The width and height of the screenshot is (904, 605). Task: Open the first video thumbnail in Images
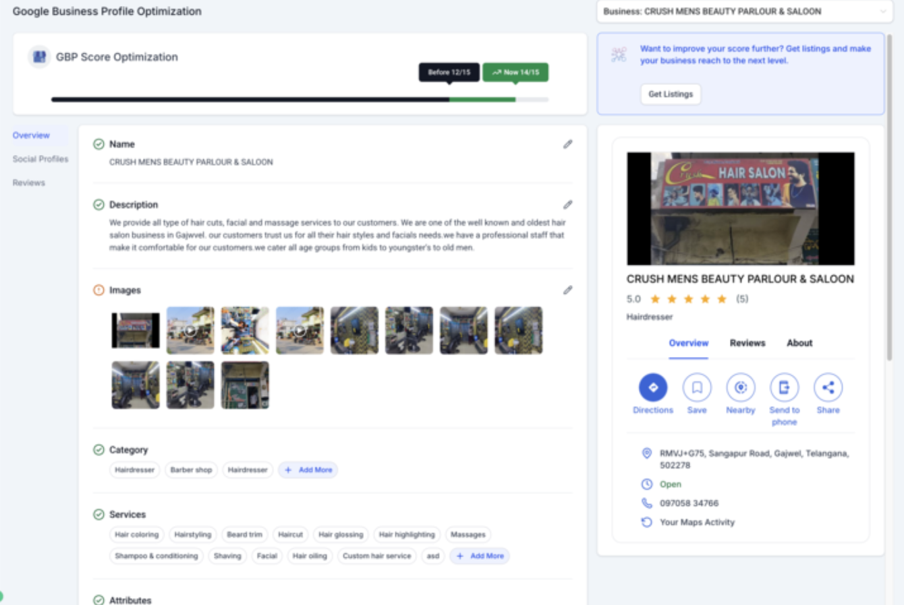[x=190, y=331]
